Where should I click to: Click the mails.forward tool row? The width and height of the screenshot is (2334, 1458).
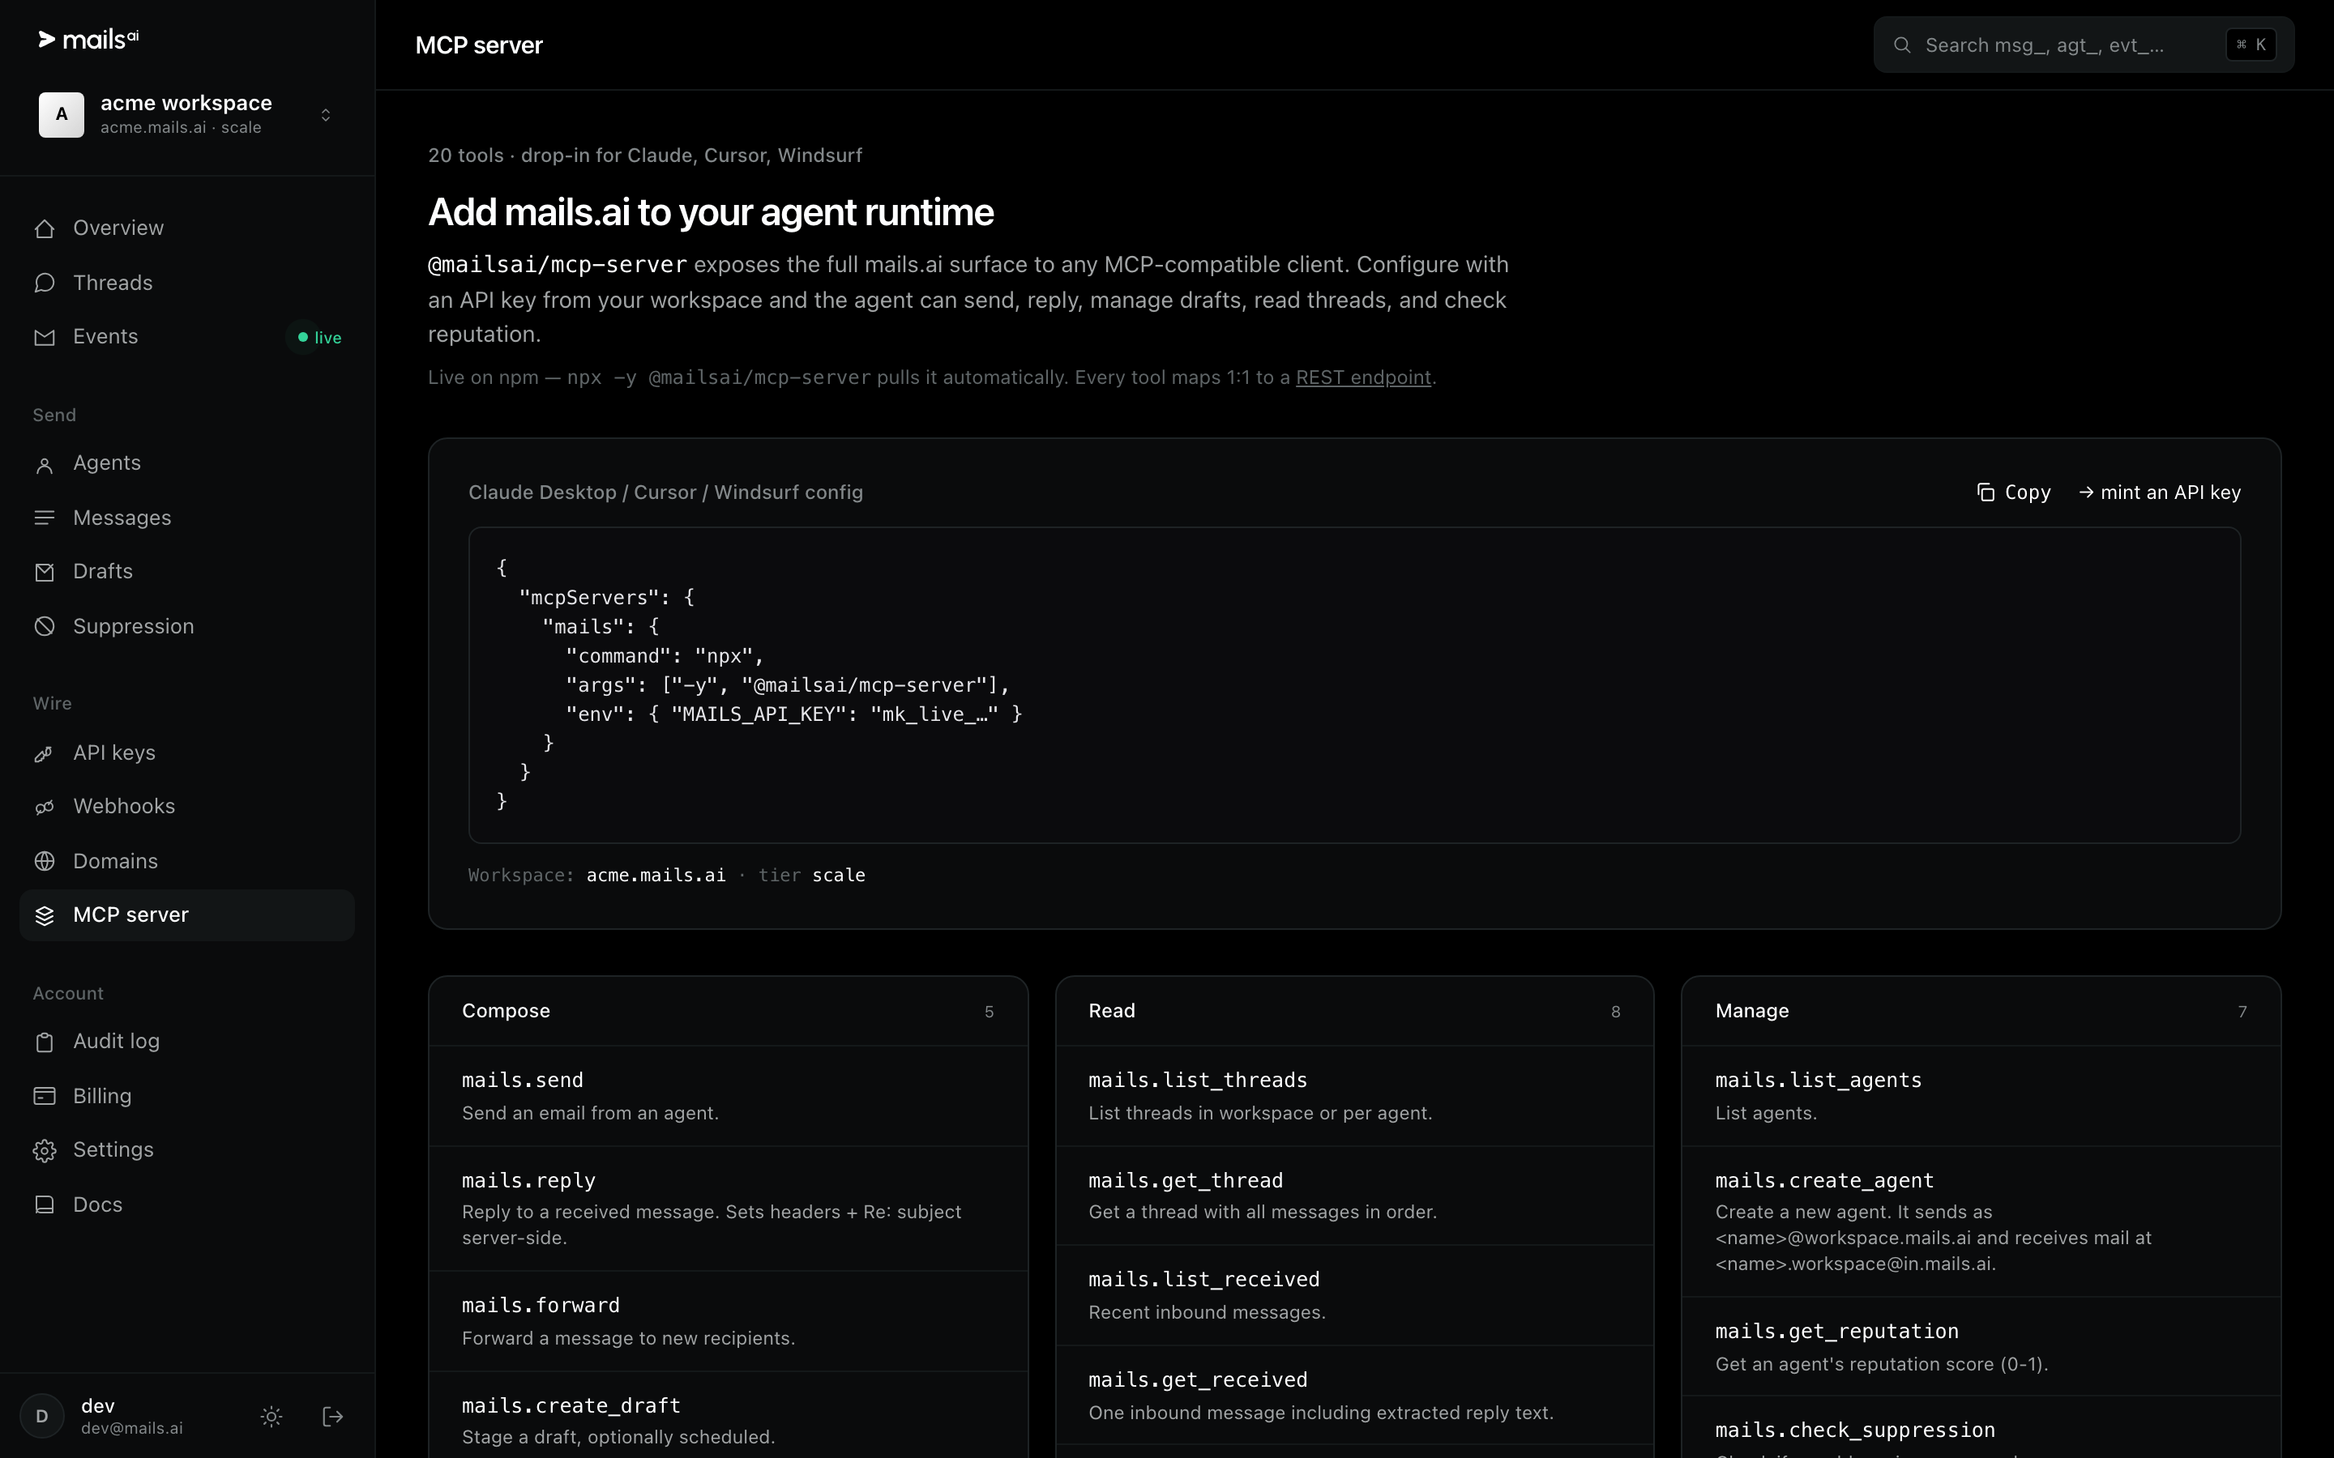[x=729, y=1322]
